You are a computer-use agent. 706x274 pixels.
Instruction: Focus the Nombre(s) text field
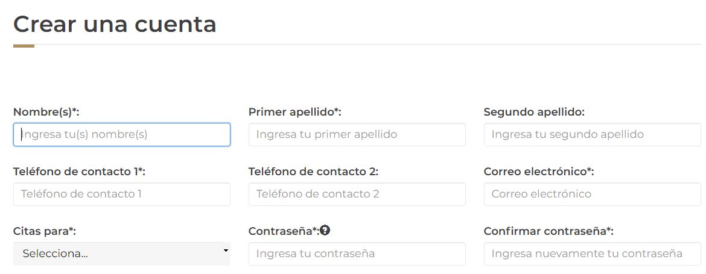(121, 134)
